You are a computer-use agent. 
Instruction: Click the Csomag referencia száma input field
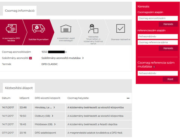tap(157, 42)
